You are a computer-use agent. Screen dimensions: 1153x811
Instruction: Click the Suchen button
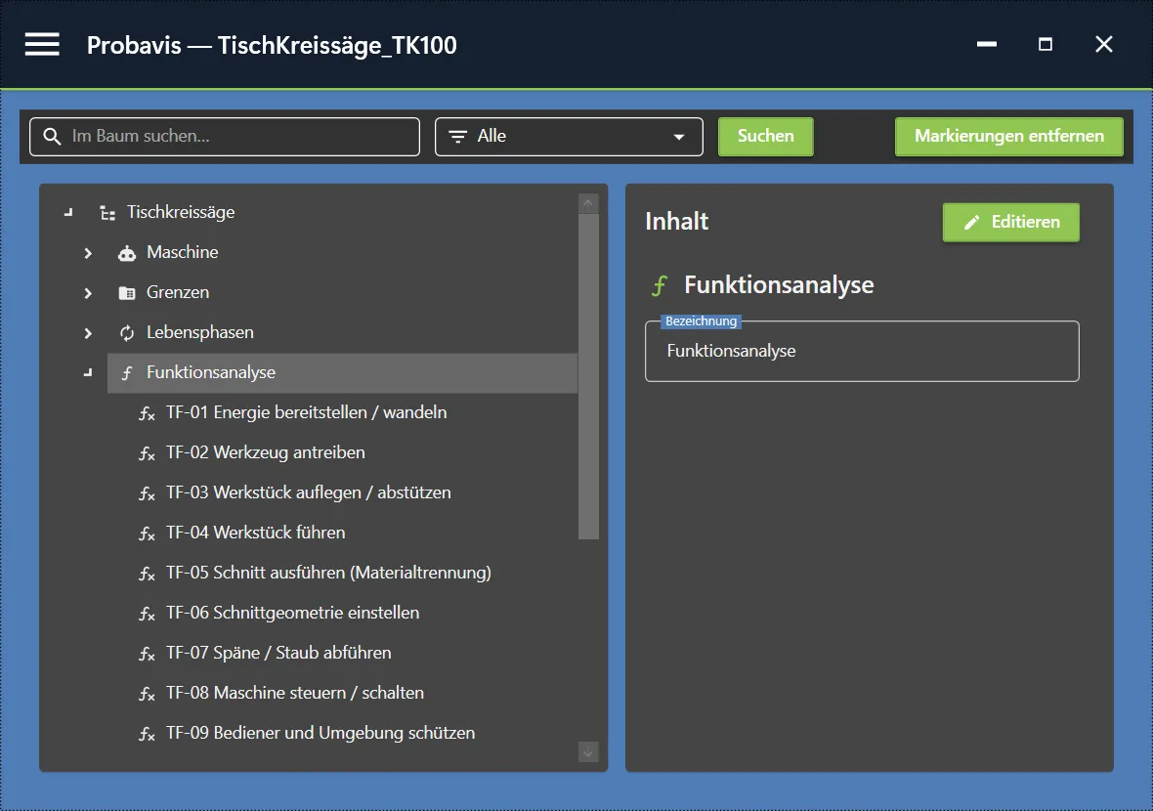pos(765,137)
